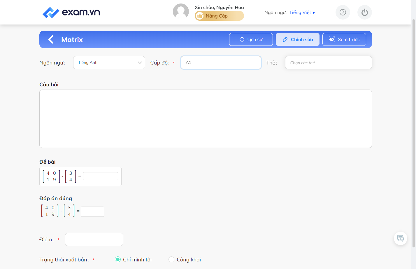Open the Tiếng Việt language dropdown
416x269 pixels.
(302, 12)
